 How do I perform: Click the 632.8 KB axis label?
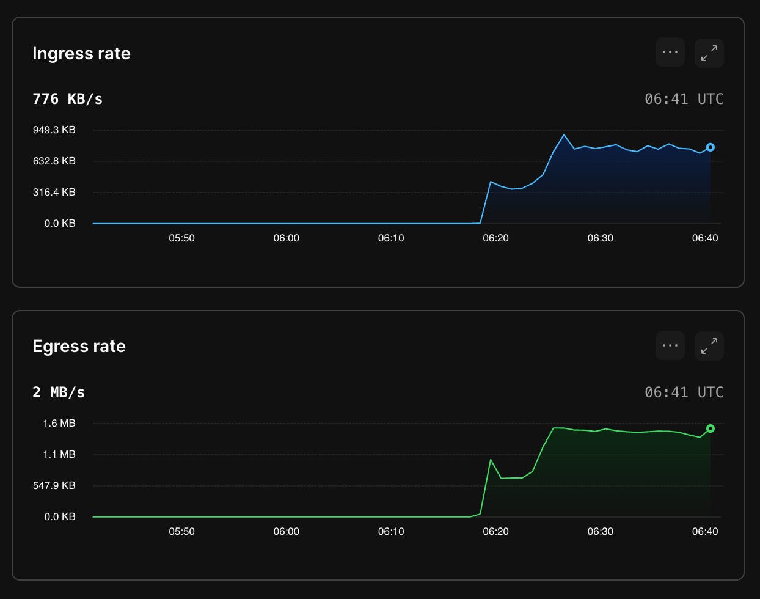(x=54, y=161)
